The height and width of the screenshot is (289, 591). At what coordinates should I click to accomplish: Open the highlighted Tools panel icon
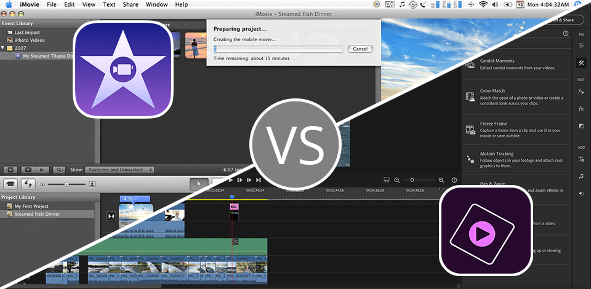[x=581, y=63]
